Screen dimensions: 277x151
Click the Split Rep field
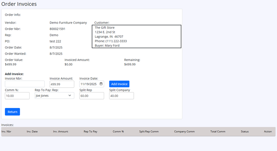91,95
